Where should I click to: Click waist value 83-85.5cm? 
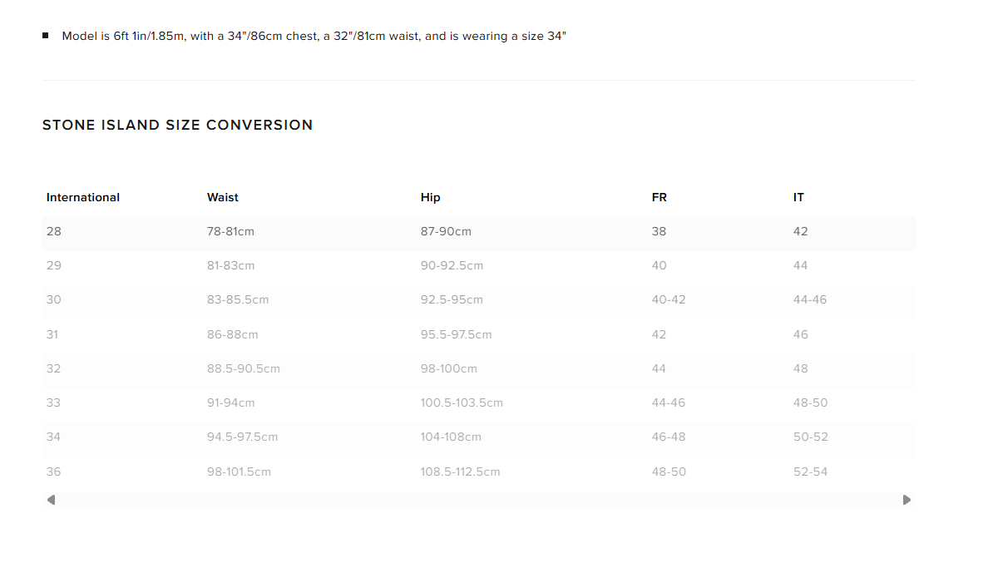coord(238,299)
